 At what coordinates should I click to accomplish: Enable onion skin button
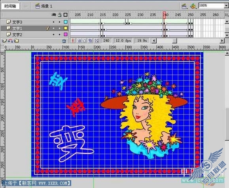[79, 41]
